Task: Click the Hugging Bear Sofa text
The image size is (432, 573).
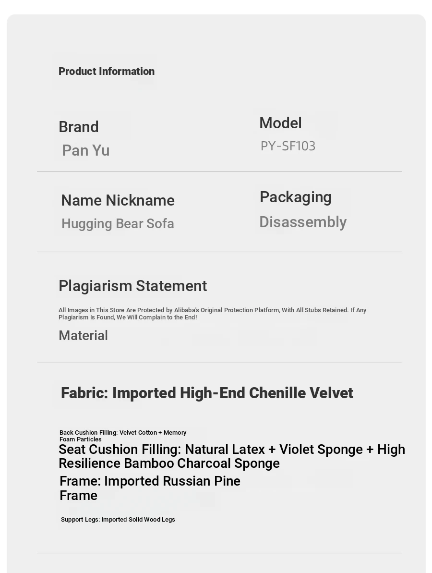Action: coord(118,224)
